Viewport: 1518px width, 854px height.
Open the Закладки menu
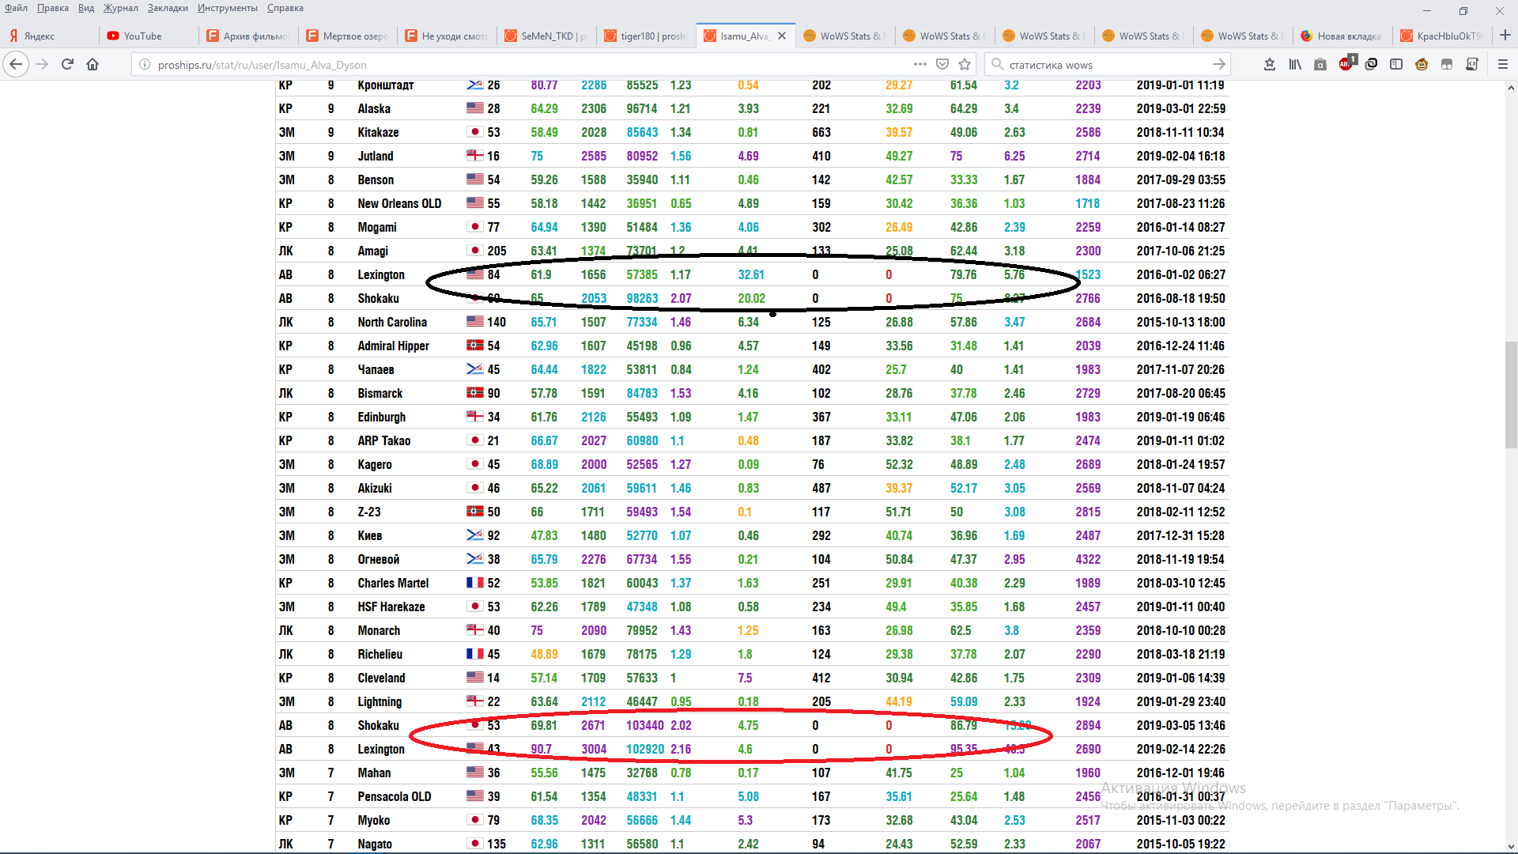168,8
